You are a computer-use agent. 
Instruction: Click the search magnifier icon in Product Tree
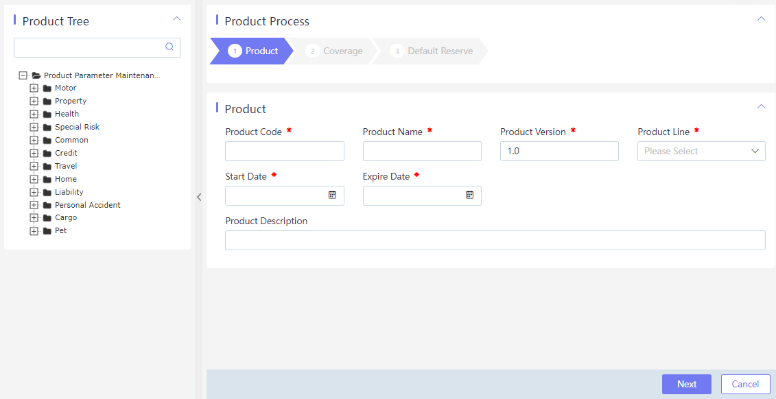click(x=169, y=47)
